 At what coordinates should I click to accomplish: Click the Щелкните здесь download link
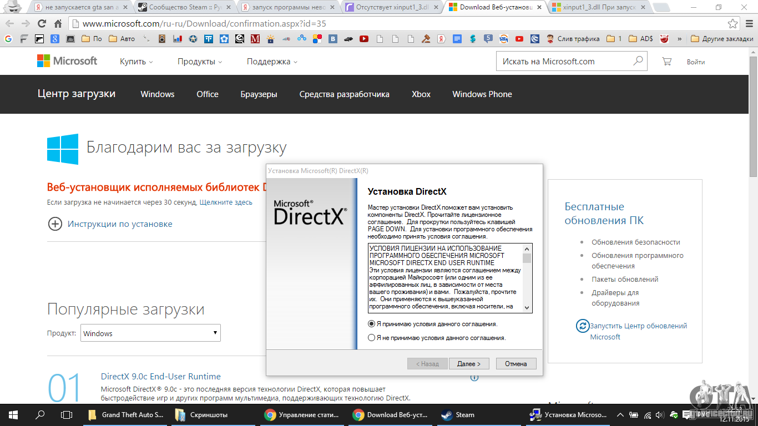(226, 202)
